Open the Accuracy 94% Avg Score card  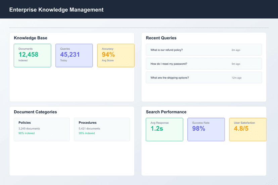coord(116,55)
